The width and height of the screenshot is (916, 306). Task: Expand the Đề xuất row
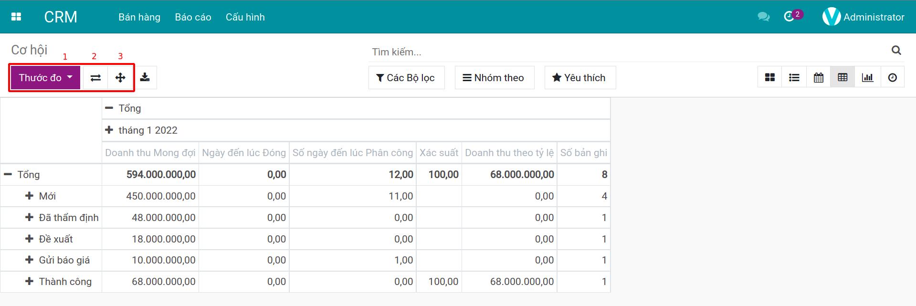[x=51, y=239]
